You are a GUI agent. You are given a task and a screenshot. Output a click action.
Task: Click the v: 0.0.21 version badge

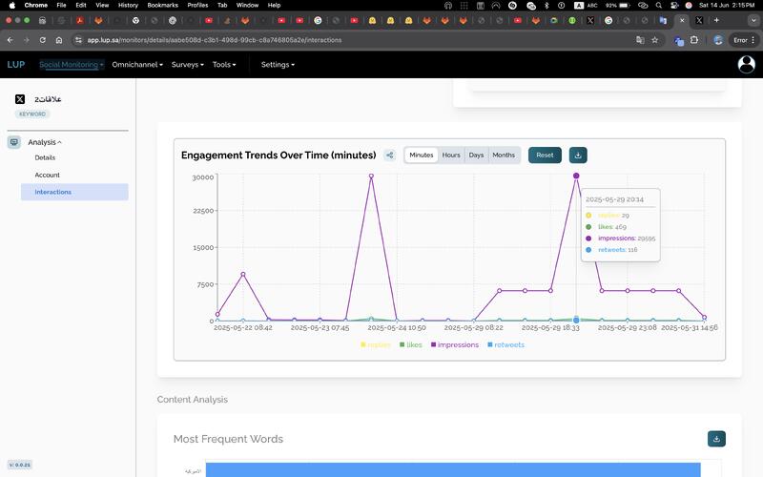20,465
